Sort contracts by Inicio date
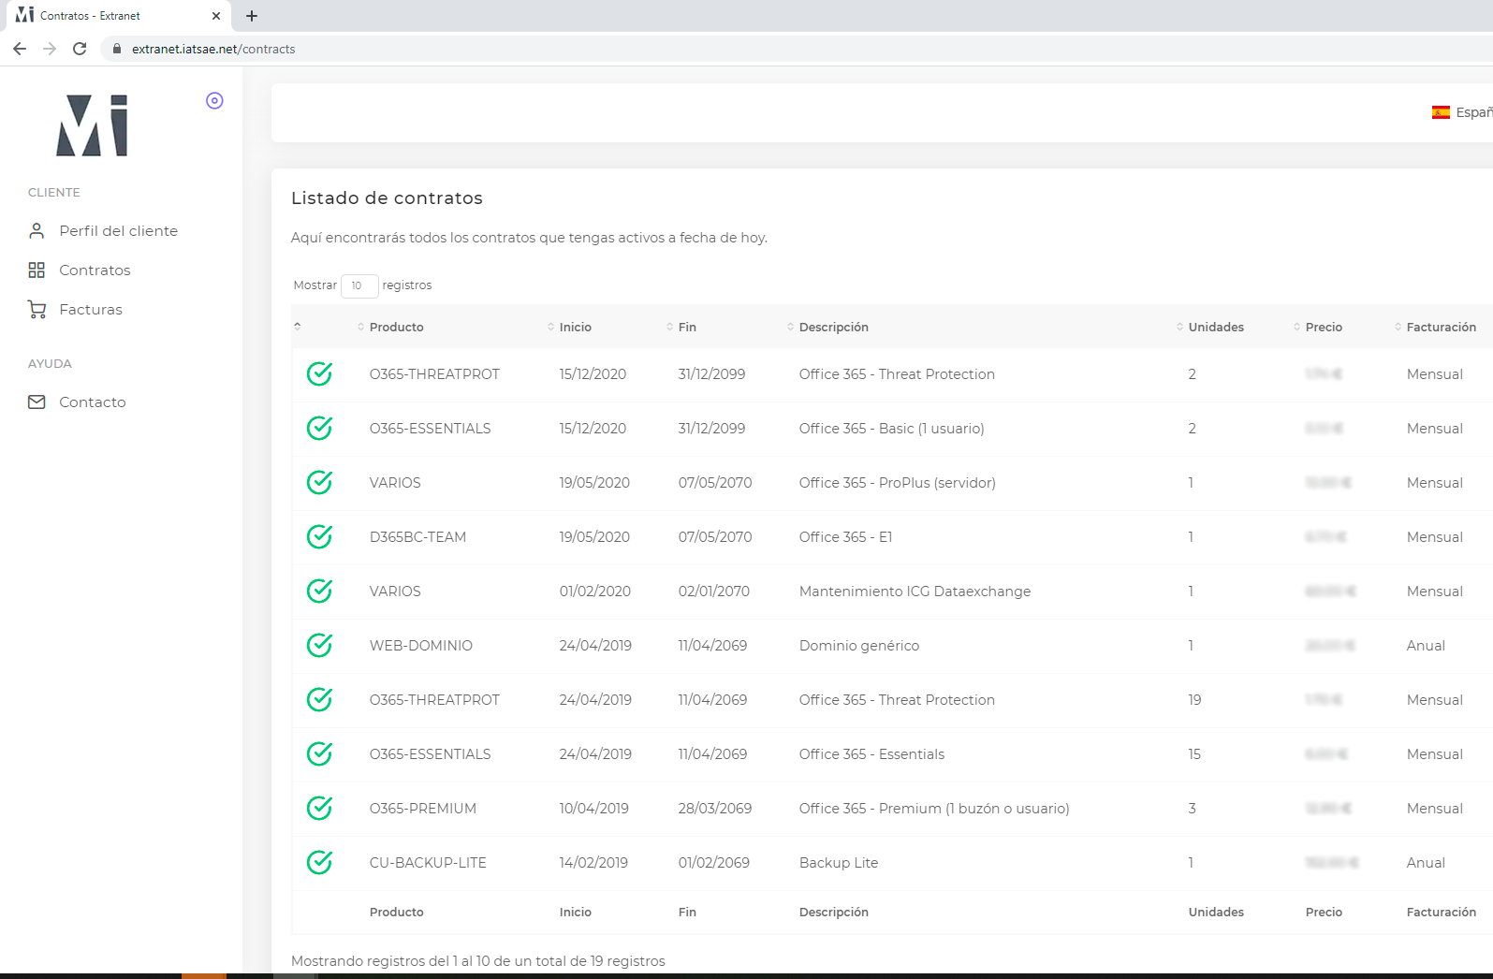Viewport: 1493px width, 979px height. [x=575, y=328]
